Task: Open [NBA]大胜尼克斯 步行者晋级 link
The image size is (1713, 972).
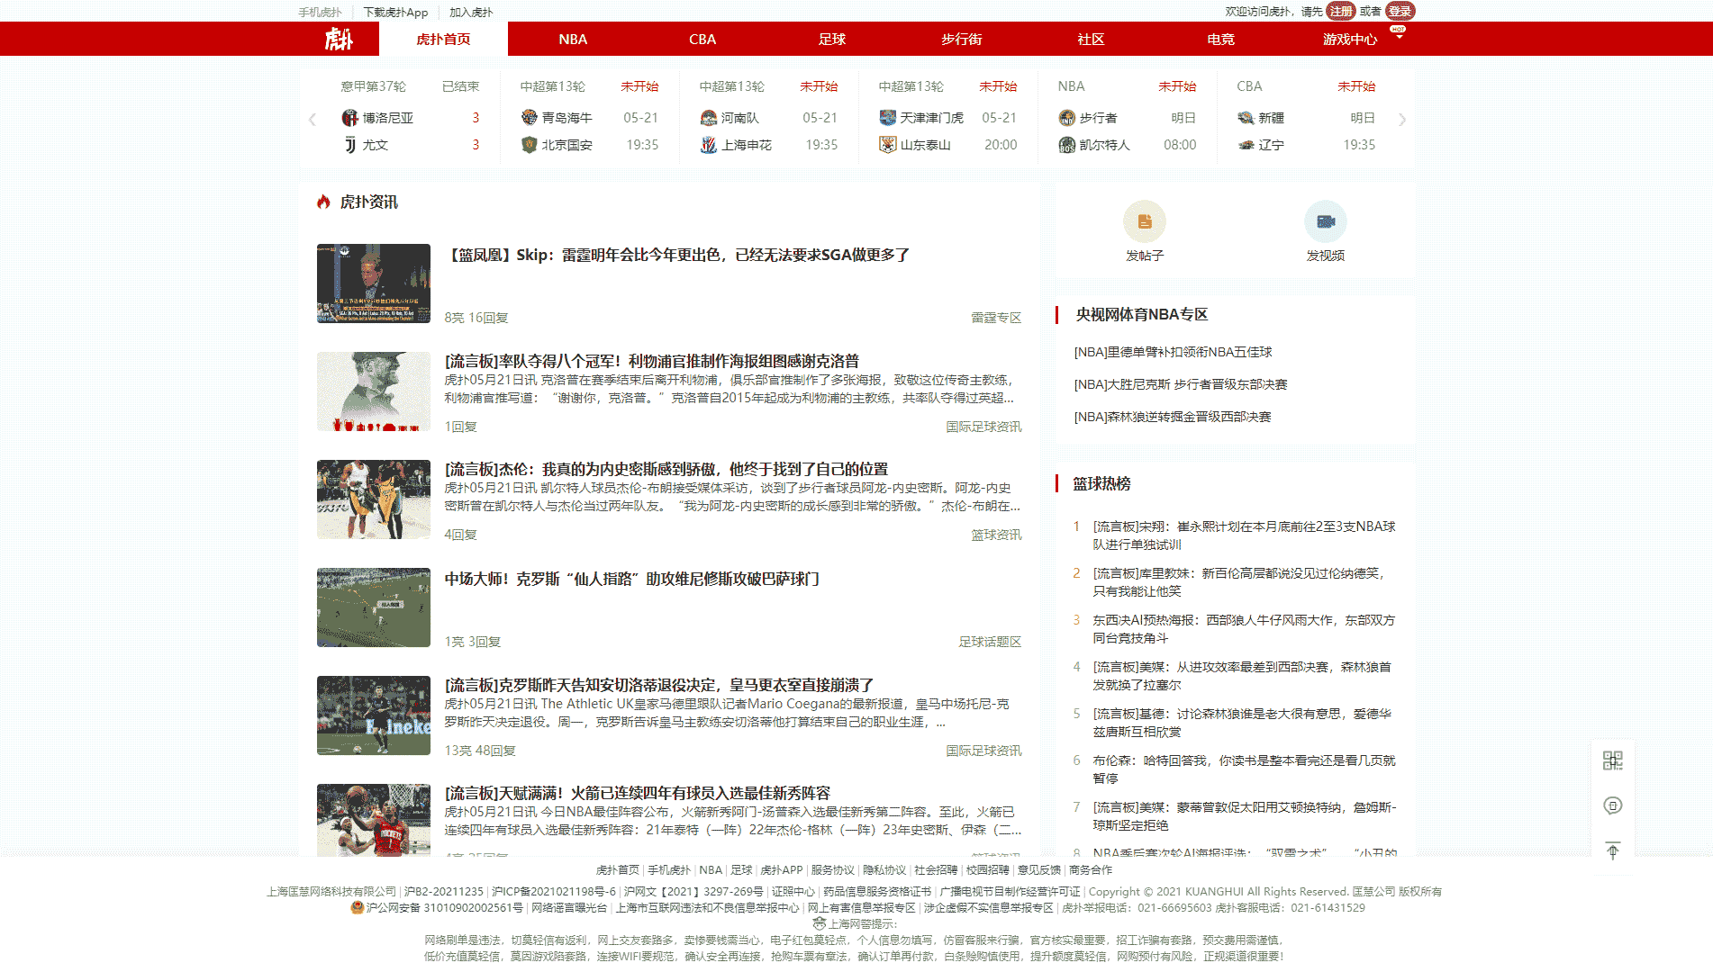Action: pyautogui.click(x=1181, y=384)
